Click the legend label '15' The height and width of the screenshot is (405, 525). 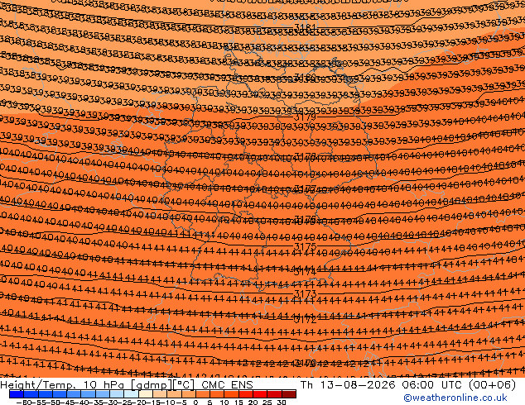coord(238,402)
